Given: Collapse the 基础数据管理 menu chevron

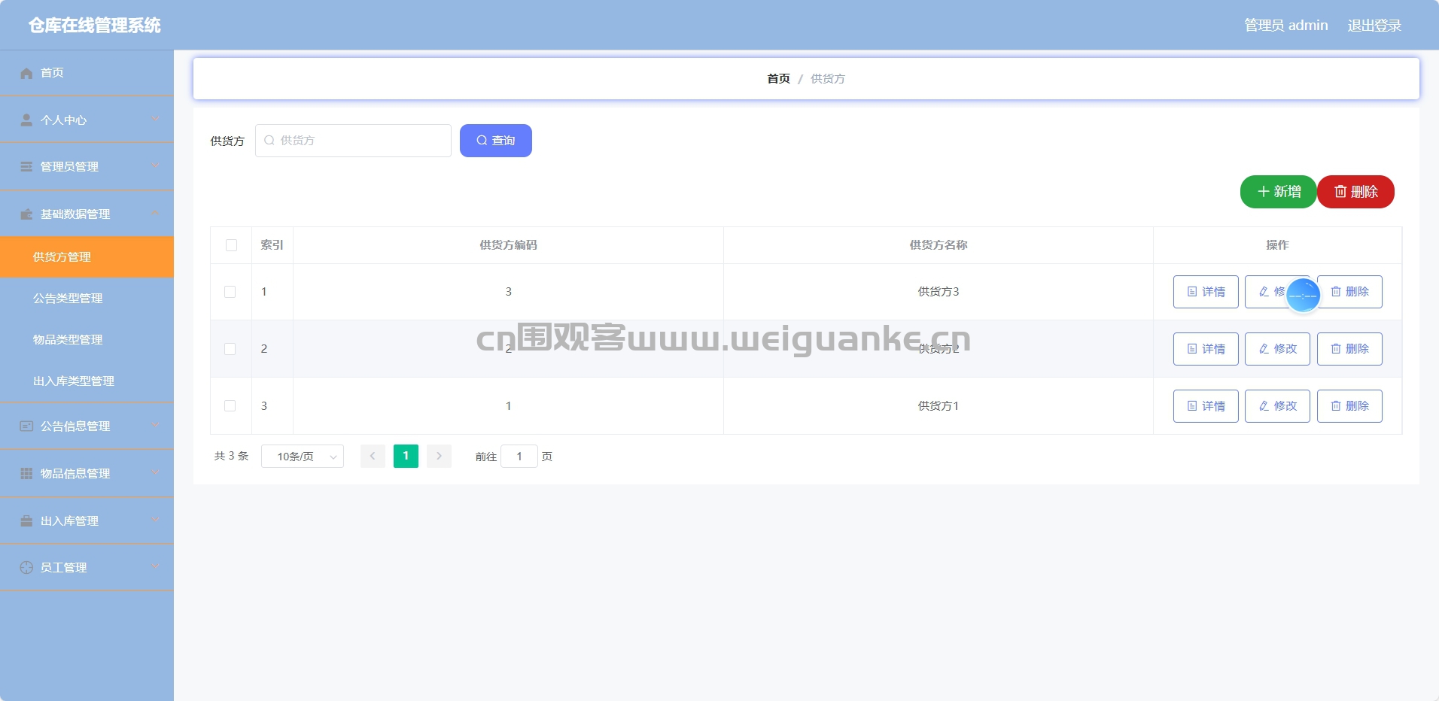Looking at the screenshot, I should click(x=156, y=213).
